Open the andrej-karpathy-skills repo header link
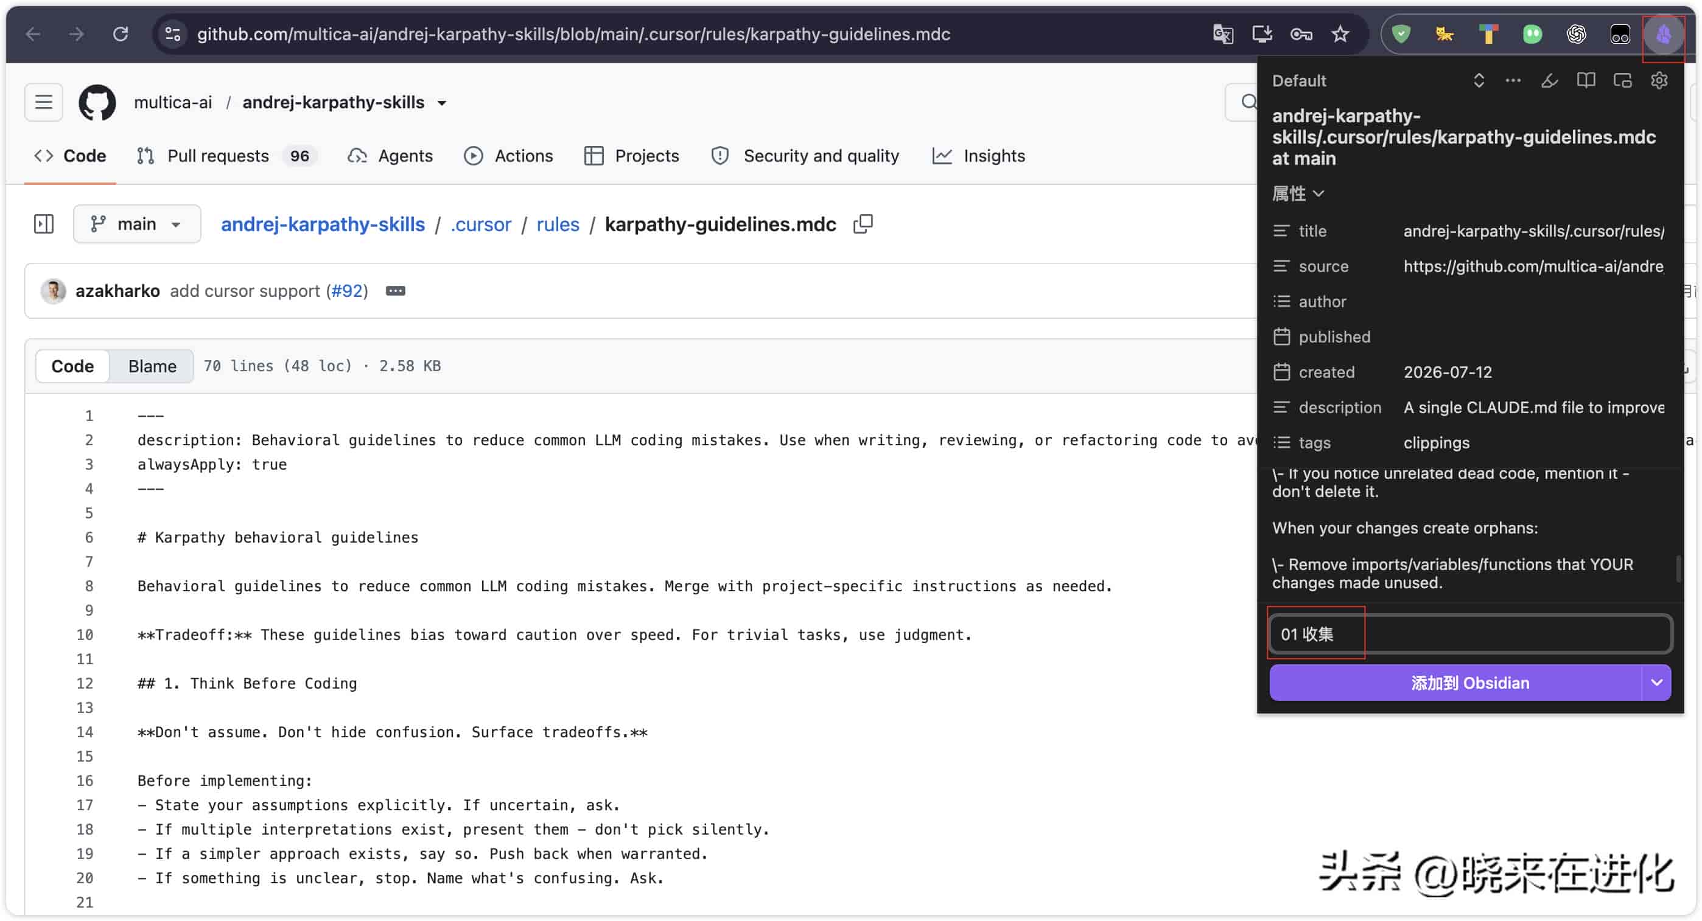The height and width of the screenshot is (921, 1702). tap(333, 102)
